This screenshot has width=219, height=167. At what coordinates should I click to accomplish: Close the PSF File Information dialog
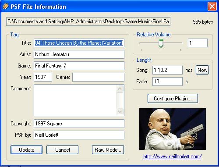212,7
